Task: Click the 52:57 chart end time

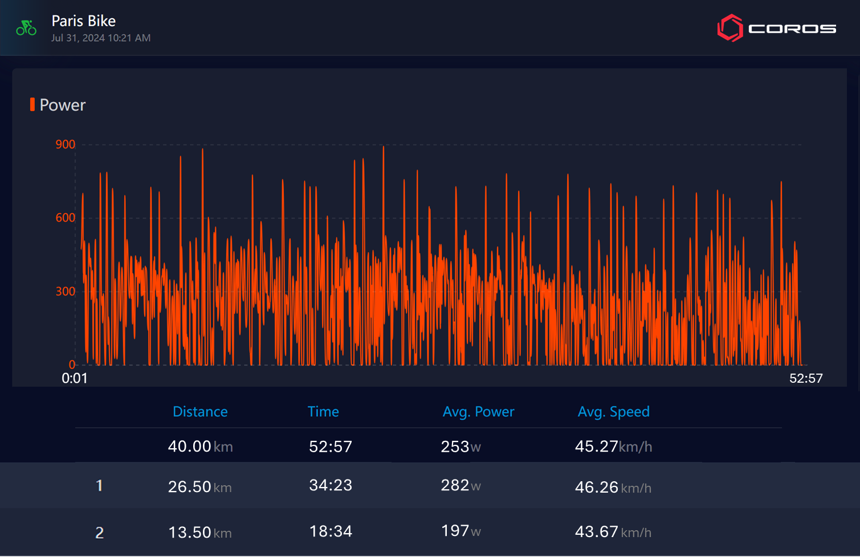Action: (x=806, y=379)
